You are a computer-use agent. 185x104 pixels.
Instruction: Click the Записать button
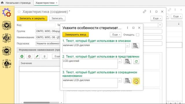(x=57, y=18)
